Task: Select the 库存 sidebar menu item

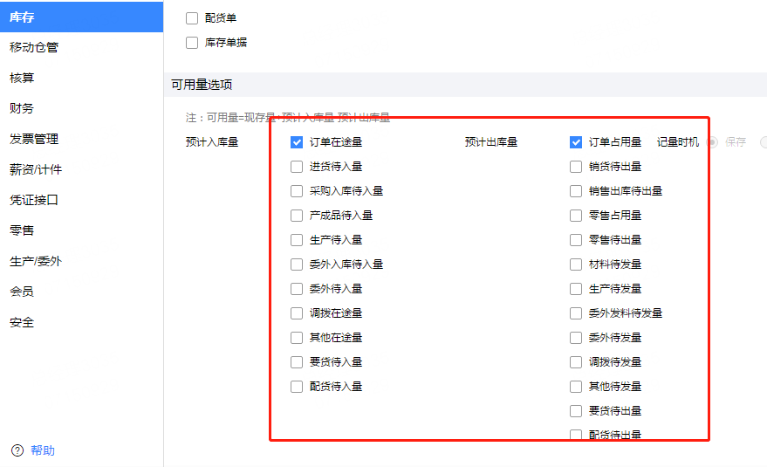Action: coord(82,17)
